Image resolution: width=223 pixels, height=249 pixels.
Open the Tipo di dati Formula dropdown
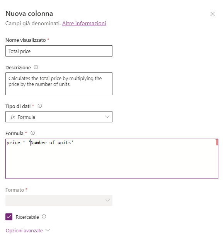coord(59,117)
